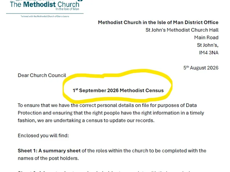The width and height of the screenshot is (230, 172).
Task: Click the line 'fashion, we are undertaking a census'
Action: point(86,120)
